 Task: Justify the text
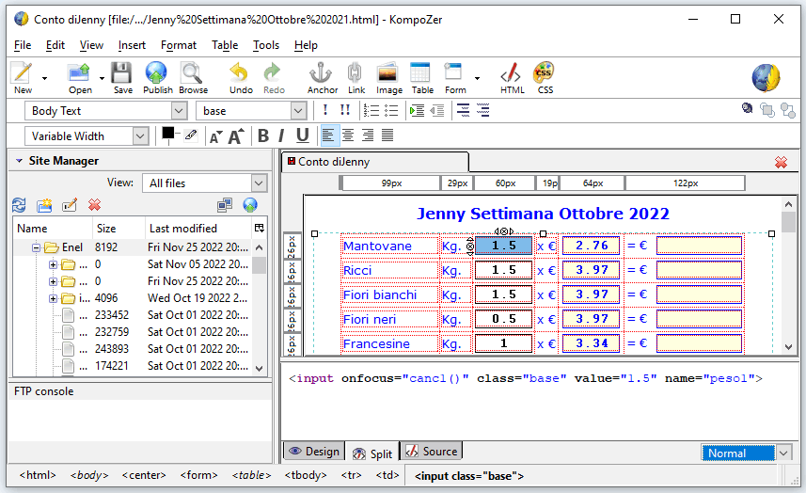pos(387,135)
